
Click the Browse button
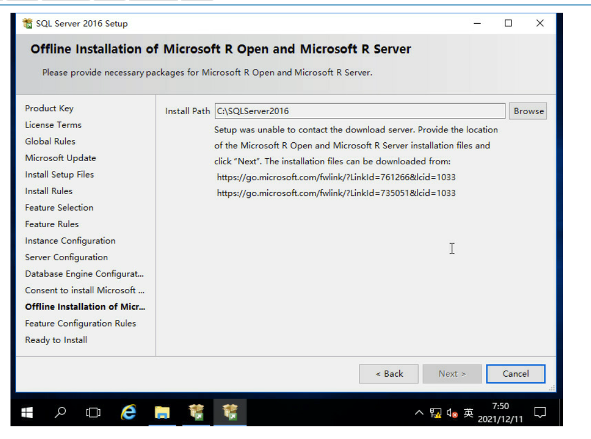pyautogui.click(x=527, y=111)
